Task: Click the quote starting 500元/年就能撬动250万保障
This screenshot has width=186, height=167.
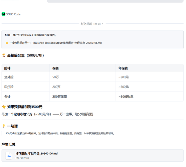Action: coord(60,134)
